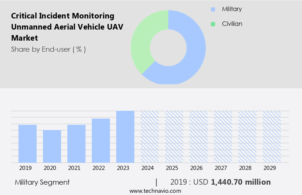Open the www.technavio.com link
The width and height of the screenshot is (302, 195).
155,191
